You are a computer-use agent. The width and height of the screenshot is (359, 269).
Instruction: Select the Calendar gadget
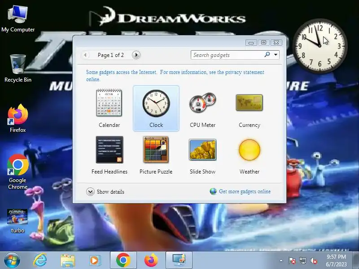click(x=109, y=108)
